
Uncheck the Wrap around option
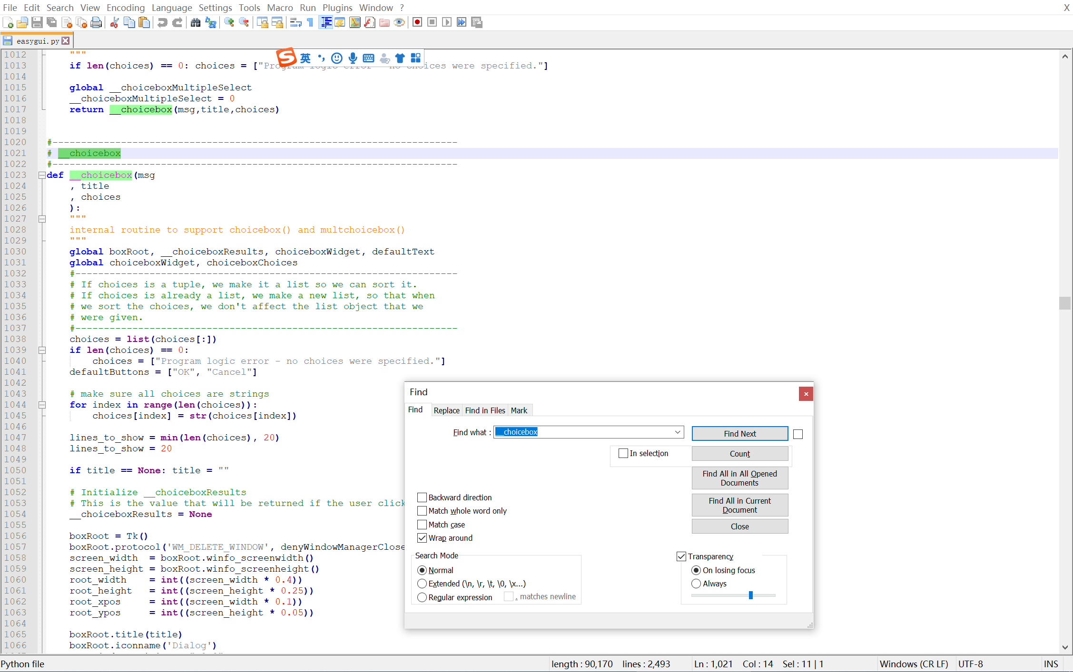pyautogui.click(x=422, y=538)
